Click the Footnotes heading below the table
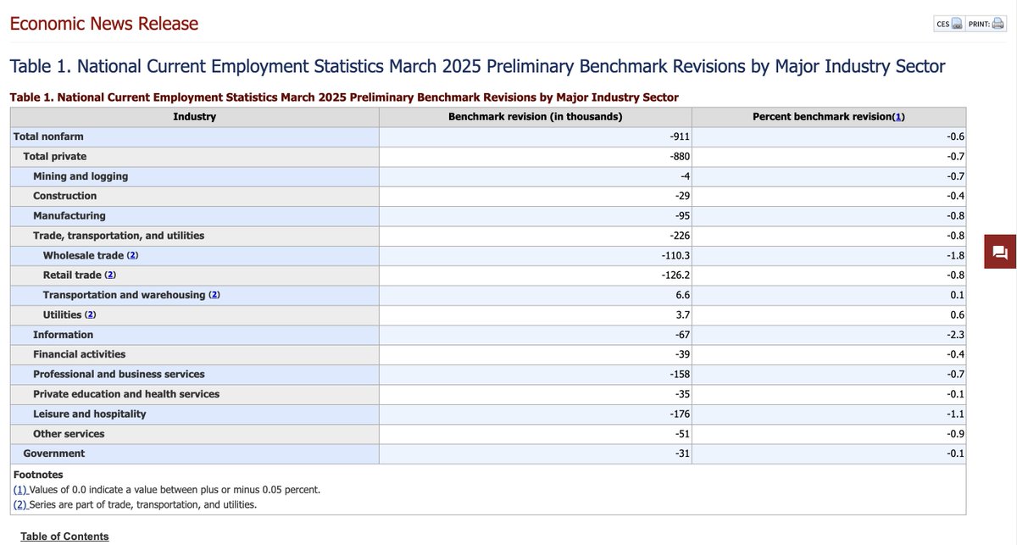Viewport: 1017px width, 545px height. pyautogui.click(x=38, y=475)
